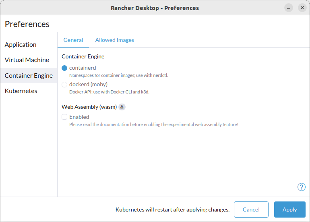The height and width of the screenshot is (222, 310).
Task: Click the Cancel button
Action: tap(251, 210)
